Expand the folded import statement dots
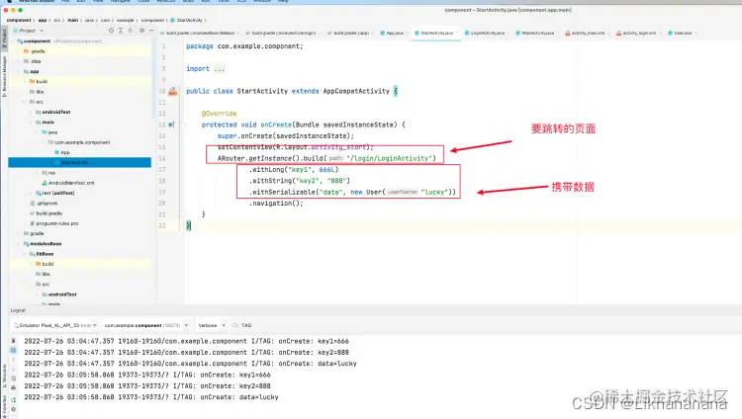Image resolution: width=742 pixels, height=419 pixels. point(219,69)
